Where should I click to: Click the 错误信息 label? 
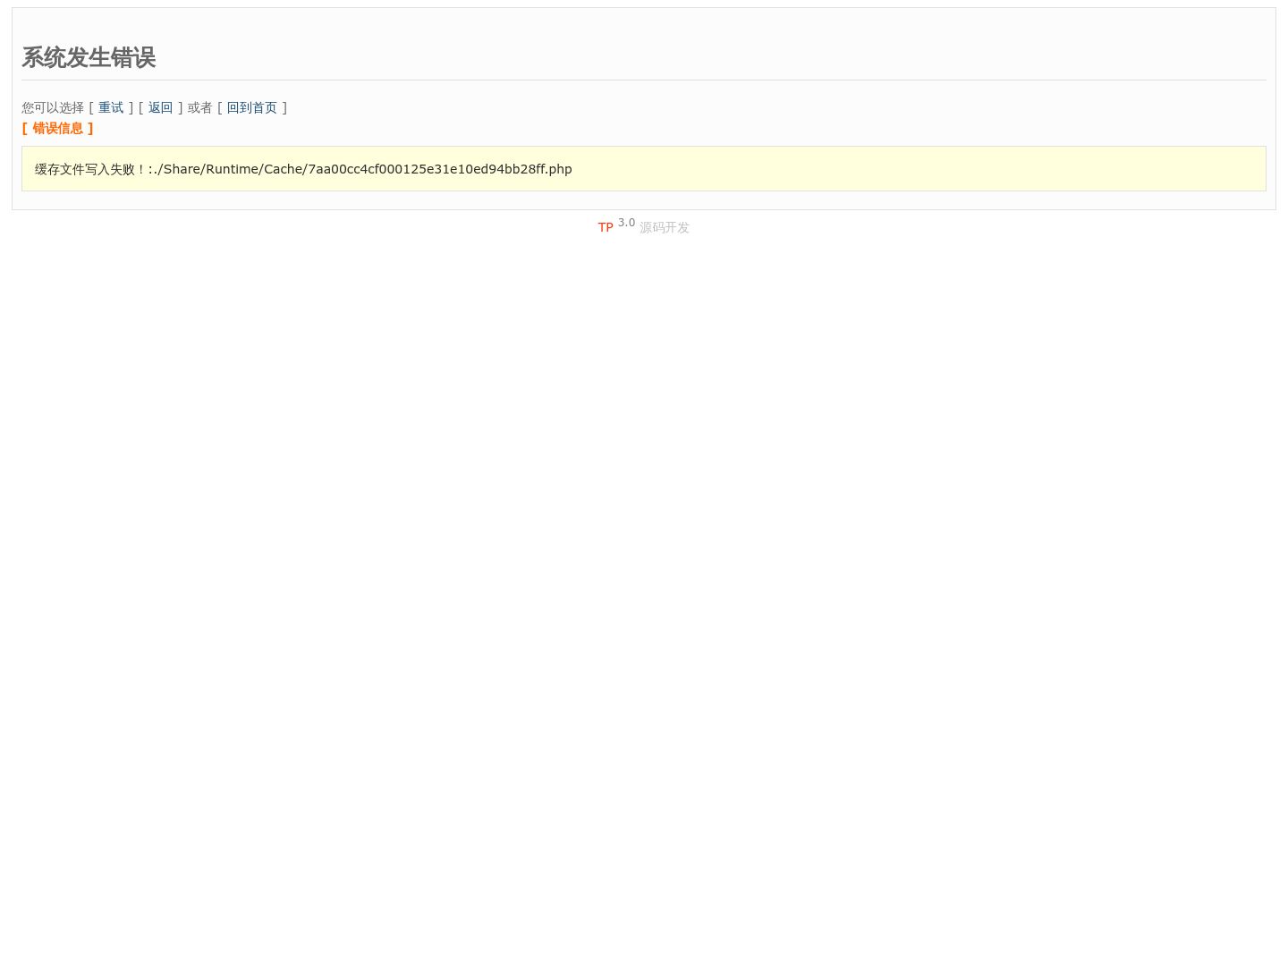(58, 128)
